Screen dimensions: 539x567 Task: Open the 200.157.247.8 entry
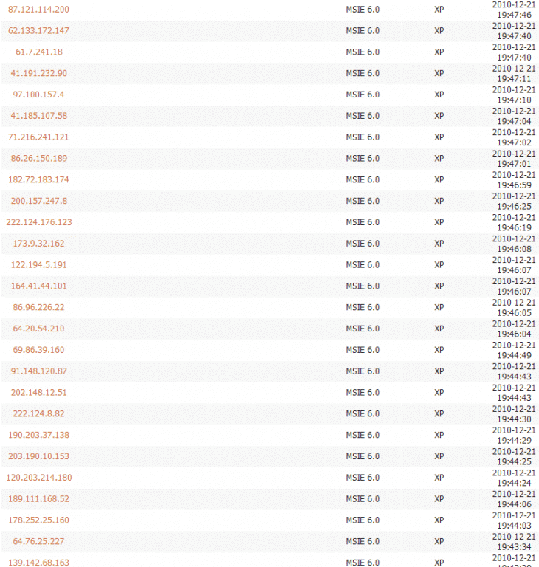tap(38, 201)
